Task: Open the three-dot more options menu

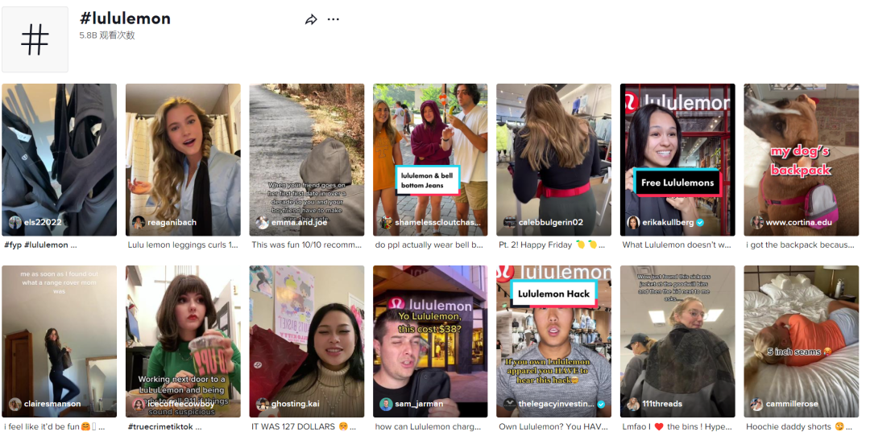Action: (333, 19)
